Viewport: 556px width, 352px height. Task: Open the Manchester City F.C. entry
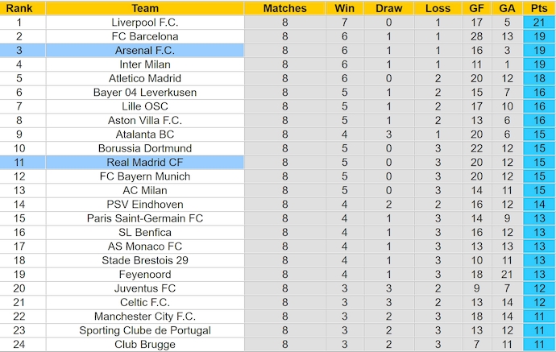[x=145, y=316]
